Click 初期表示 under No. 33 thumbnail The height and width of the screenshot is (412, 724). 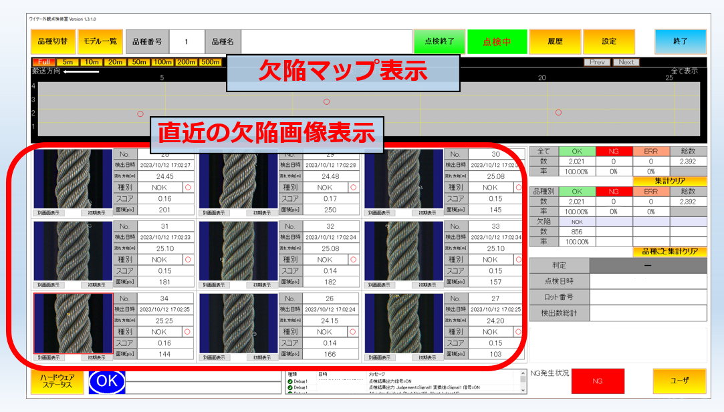point(427,285)
